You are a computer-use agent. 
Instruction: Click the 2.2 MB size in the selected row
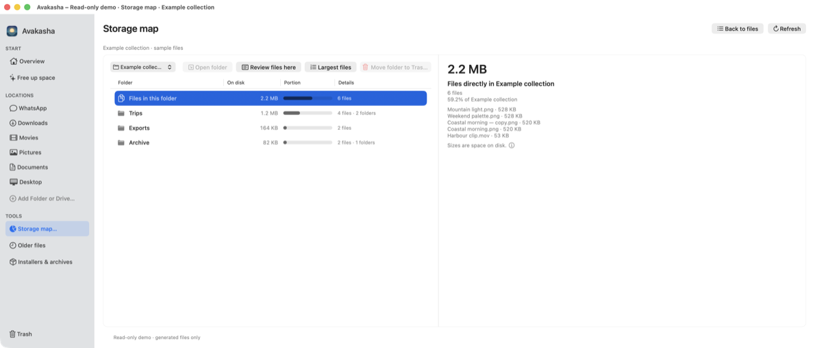click(x=269, y=98)
